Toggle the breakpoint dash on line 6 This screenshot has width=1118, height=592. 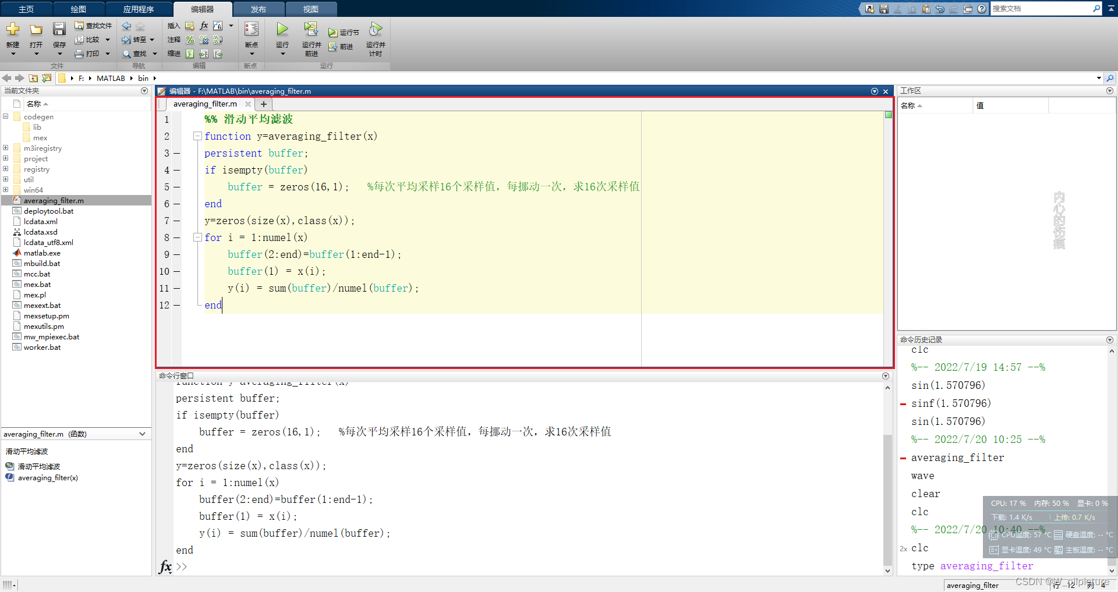(x=176, y=204)
